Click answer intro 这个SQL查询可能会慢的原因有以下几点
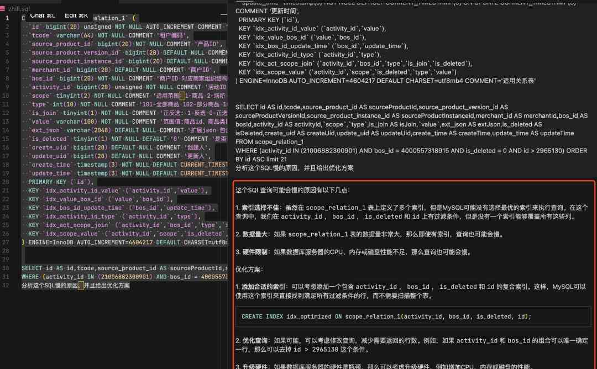Image resolution: width=597 pixels, height=369 pixels. click(292, 190)
